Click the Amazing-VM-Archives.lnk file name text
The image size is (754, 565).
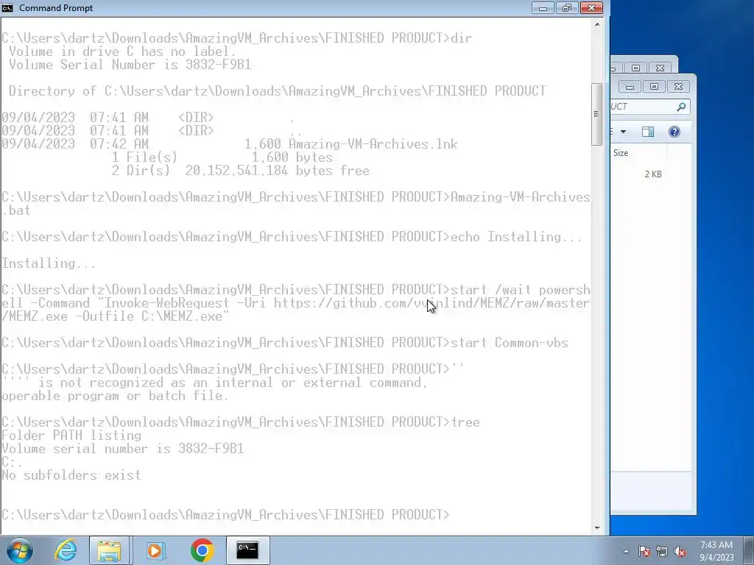click(373, 144)
